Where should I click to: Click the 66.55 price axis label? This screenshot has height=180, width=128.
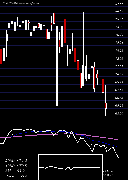pyautogui.click(x=119, y=98)
